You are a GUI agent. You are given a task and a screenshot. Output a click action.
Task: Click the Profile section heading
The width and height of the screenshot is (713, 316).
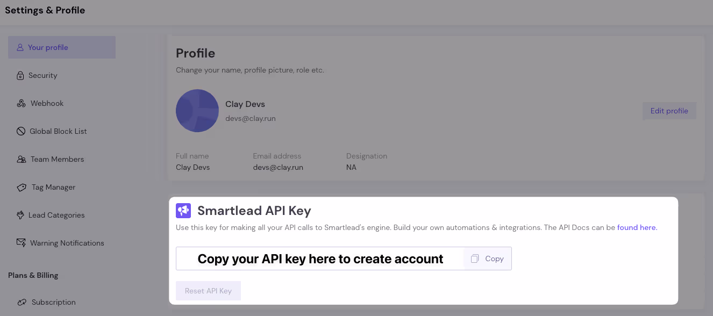click(196, 53)
